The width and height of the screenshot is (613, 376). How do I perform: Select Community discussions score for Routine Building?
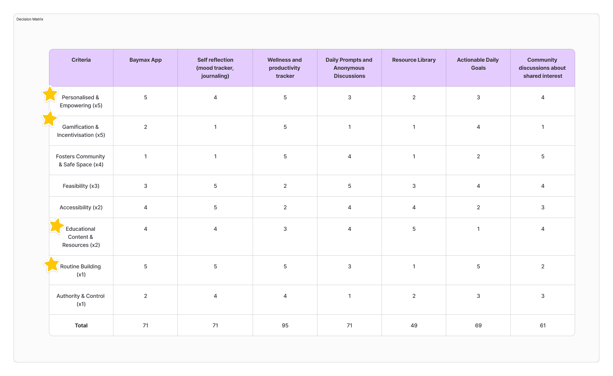(x=543, y=270)
